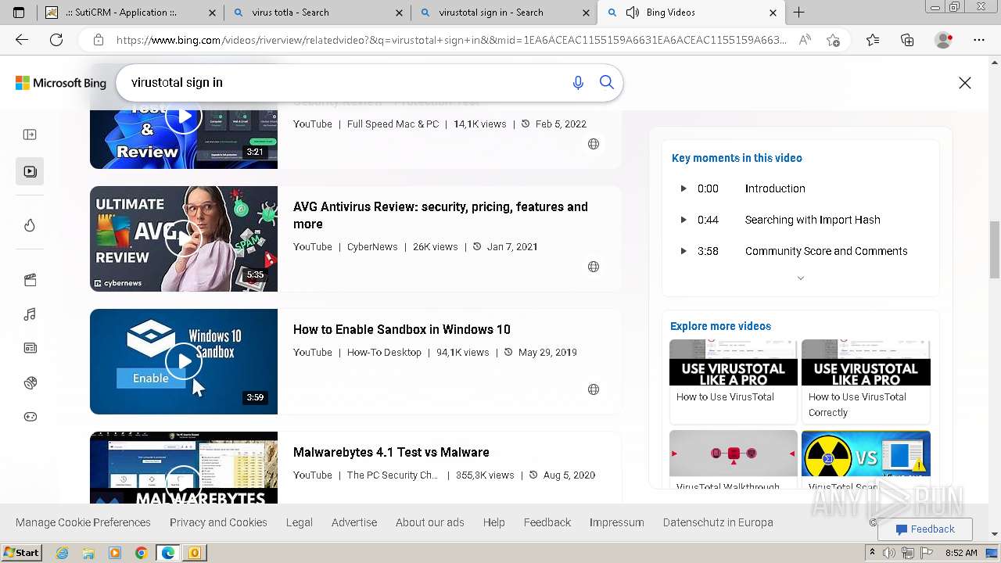
Task: Open the browser profile icon
Action: click(x=944, y=40)
